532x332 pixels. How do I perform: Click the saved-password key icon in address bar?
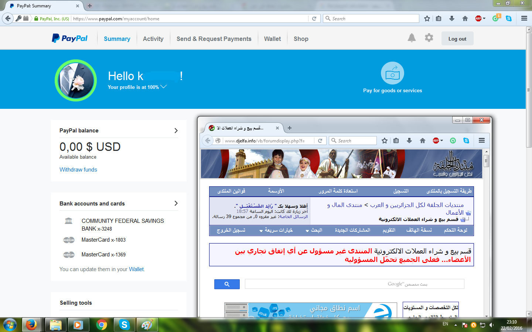[18, 18]
